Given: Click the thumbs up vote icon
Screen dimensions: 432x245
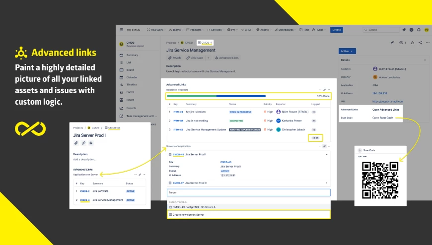Looking at the screenshot, I should point(413,43).
